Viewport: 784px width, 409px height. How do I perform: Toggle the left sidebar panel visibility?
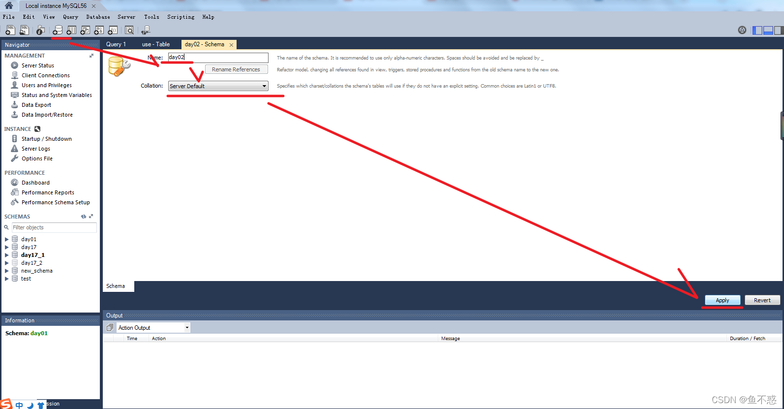[757, 31]
